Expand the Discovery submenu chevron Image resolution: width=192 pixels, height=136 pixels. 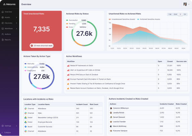(17, 23)
